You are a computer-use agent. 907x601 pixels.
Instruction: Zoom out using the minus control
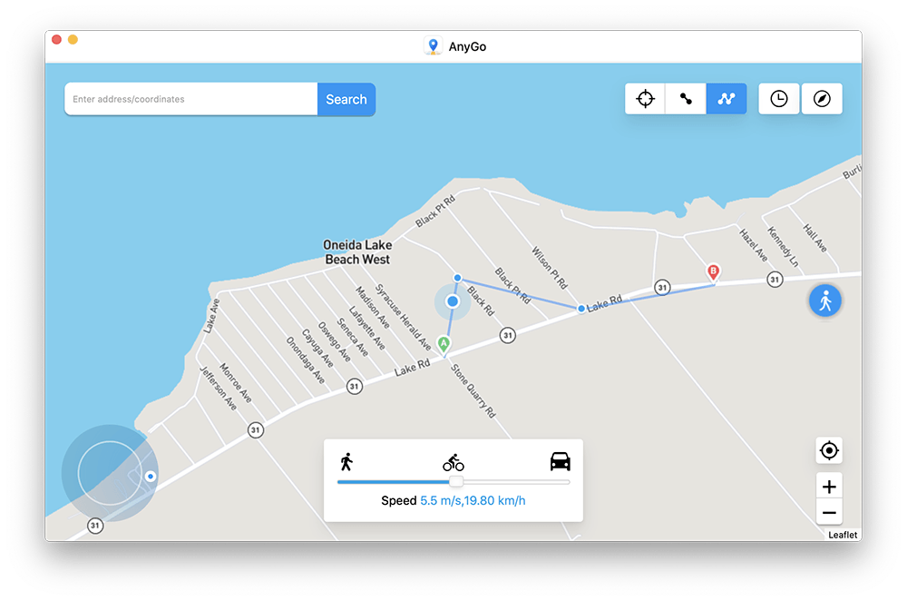(x=828, y=512)
